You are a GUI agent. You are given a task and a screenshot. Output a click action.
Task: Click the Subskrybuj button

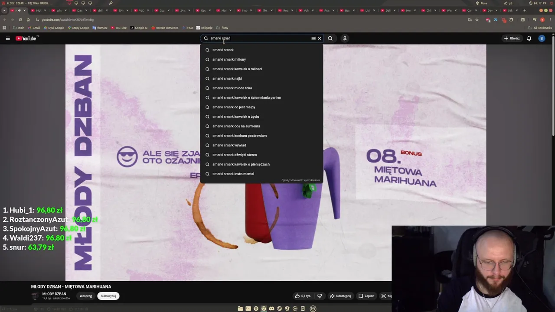point(108,296)
